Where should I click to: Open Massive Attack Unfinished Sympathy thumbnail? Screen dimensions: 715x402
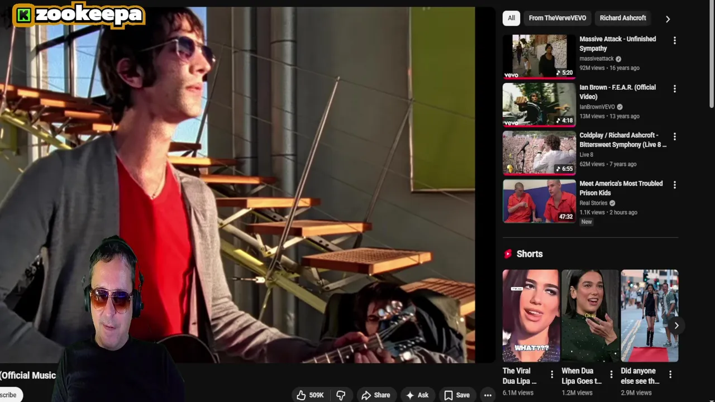pos(539,56)
